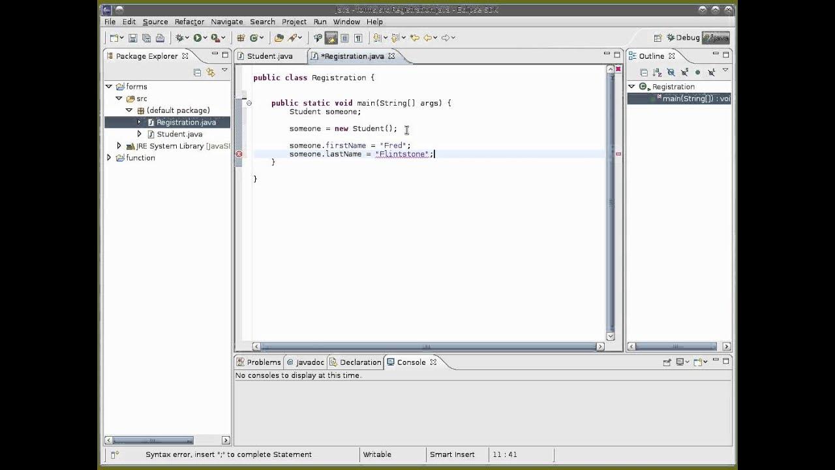Screen dimensions: 835x470
Task: Select main(String[]) in the Outline
Action: pos(679,99)
